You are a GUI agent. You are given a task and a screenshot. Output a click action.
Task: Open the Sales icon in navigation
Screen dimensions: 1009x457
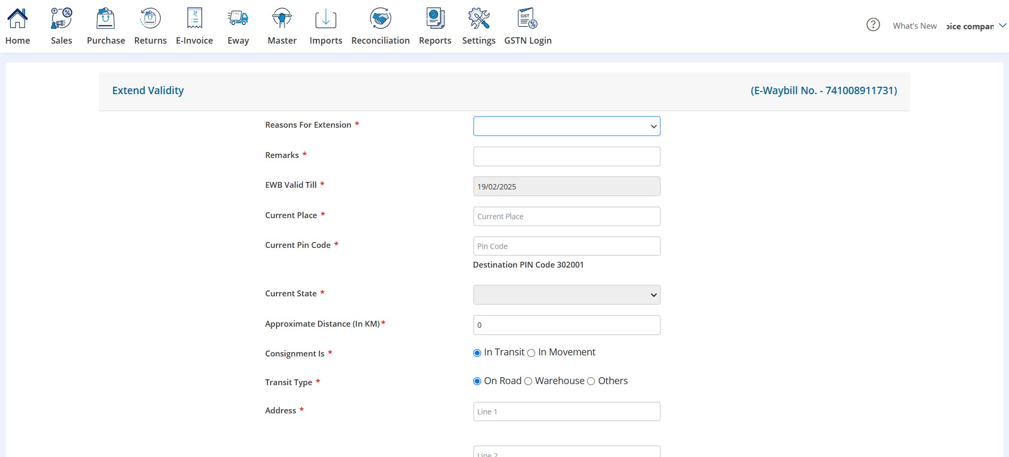pyautogui.click(x=62, y=19)
